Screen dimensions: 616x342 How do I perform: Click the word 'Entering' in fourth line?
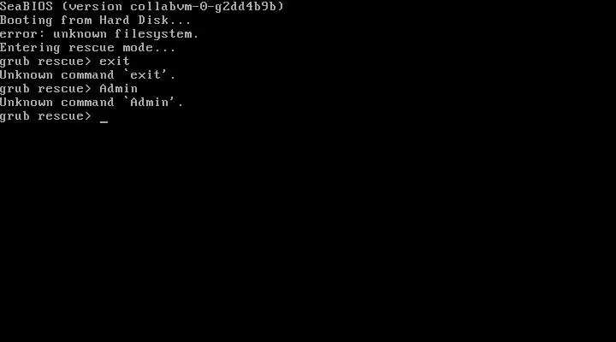(30, 48)
